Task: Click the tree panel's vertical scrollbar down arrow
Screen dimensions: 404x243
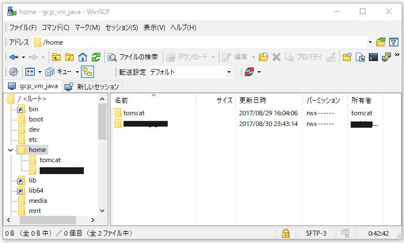Action: pos(103,211)
